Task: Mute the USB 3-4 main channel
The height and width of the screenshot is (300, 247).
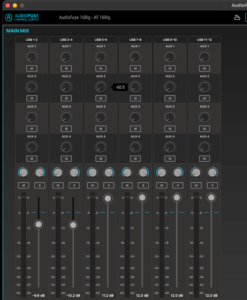Action: click(x=58, y=185)
